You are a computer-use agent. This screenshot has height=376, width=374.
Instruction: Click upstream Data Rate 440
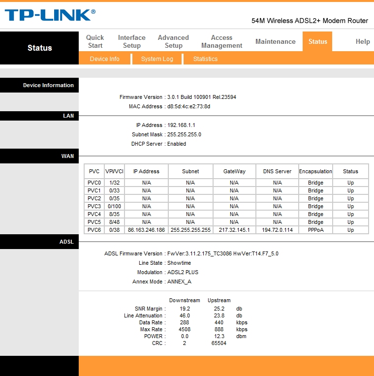[219, 322]
